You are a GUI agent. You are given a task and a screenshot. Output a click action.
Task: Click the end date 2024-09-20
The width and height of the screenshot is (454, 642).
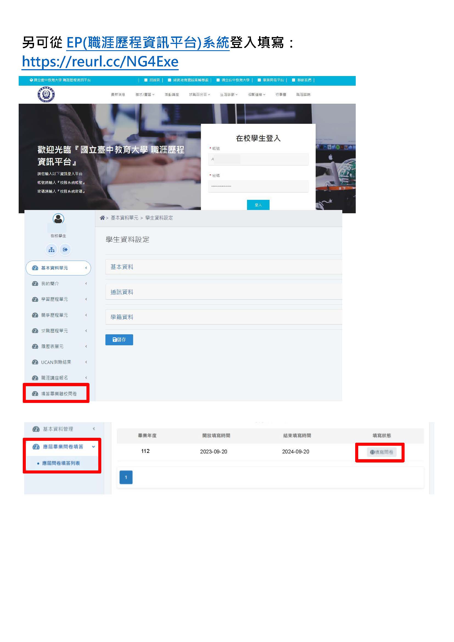pyautogui.click(x=296, y=452)
